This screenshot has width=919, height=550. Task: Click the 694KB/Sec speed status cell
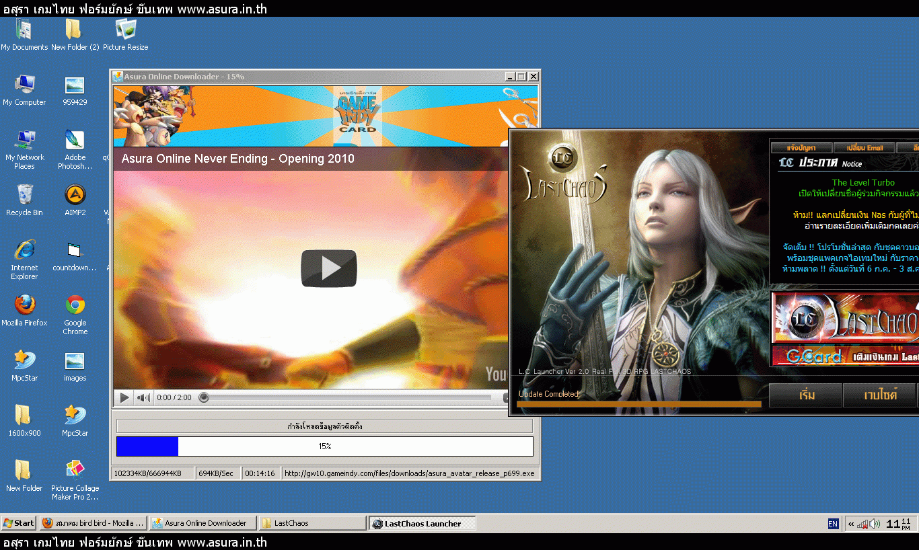(217, 473)
